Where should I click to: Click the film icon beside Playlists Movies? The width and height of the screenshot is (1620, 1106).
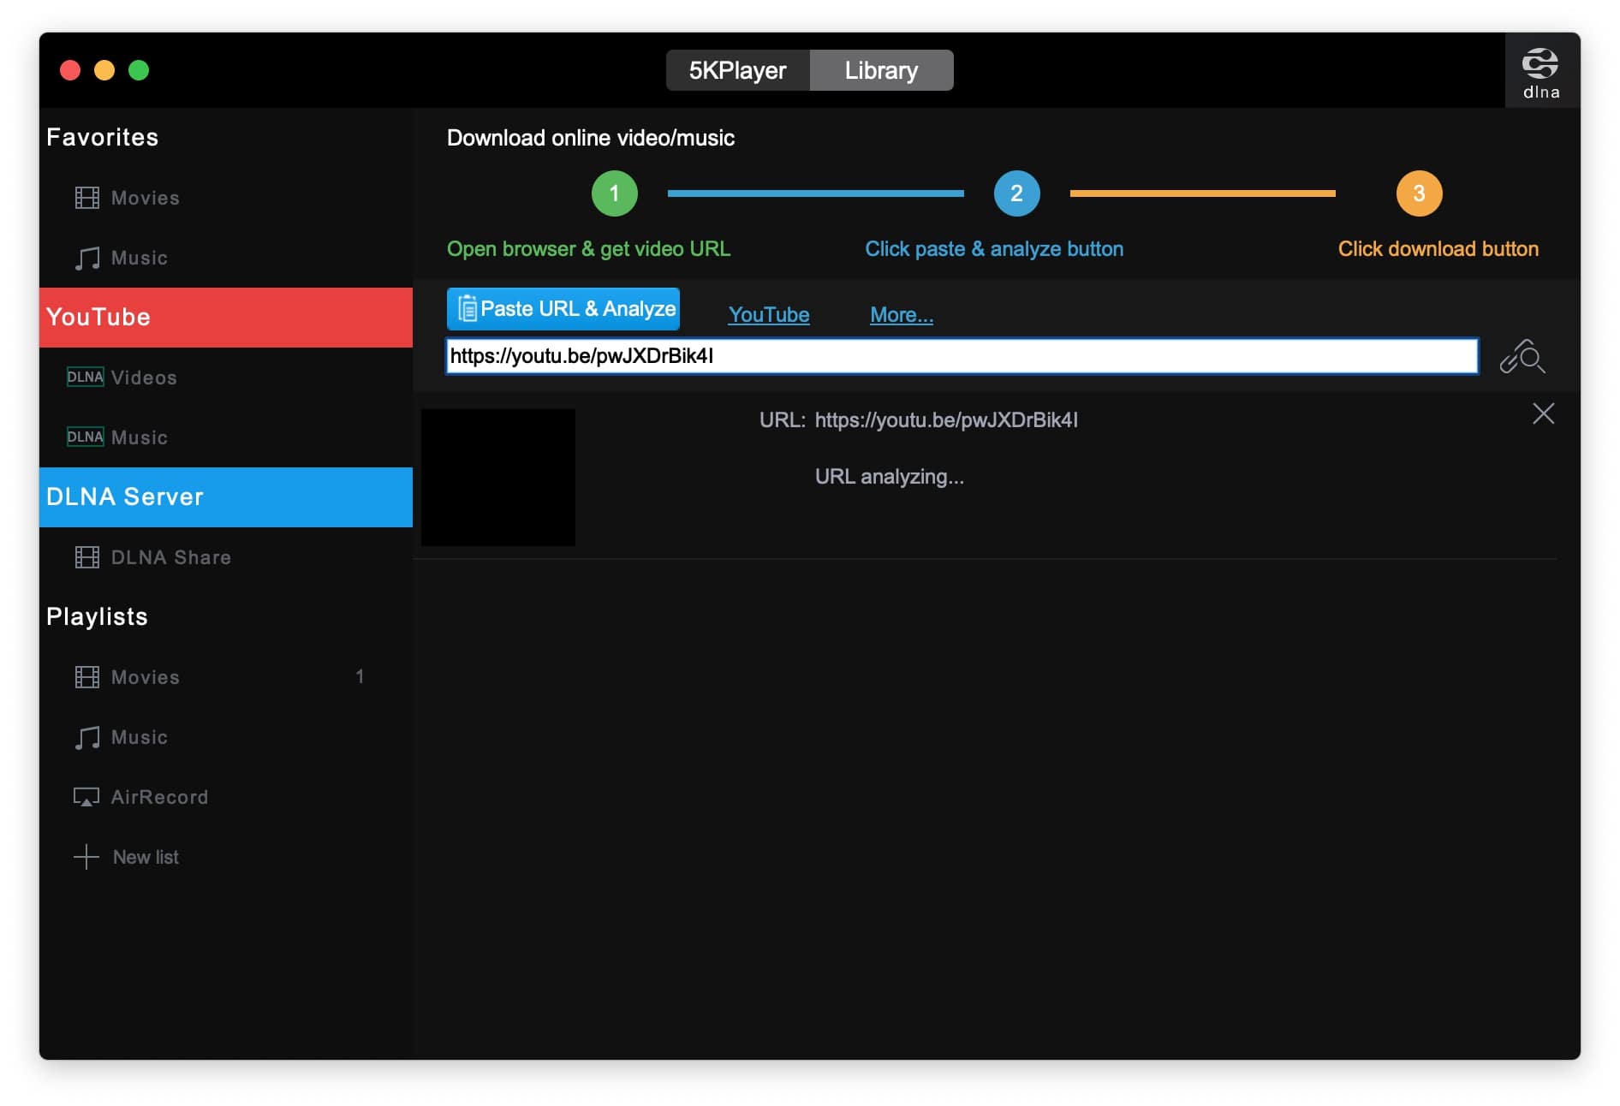[x=86, y=677]
